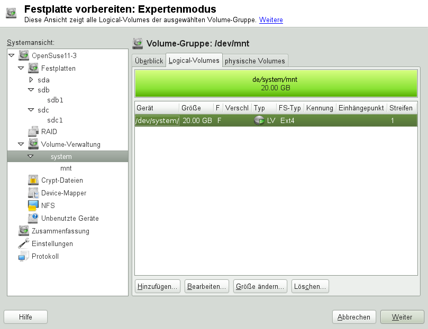428x329 pixels.
Task: Open the NFS icon
Action: (33, 205)
